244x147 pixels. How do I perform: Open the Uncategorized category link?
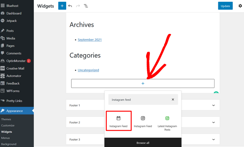click(x=88, y=70)
